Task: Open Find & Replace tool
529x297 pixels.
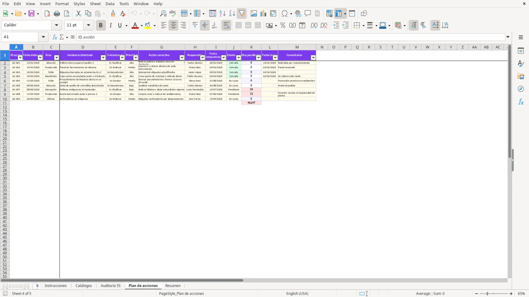Action: tap(163, 14)
